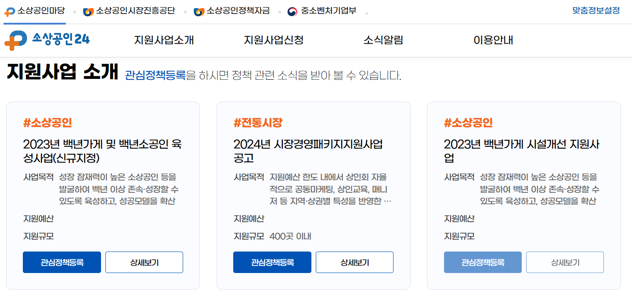Open the 지원사업신청 menu

[x=274, y=40]
